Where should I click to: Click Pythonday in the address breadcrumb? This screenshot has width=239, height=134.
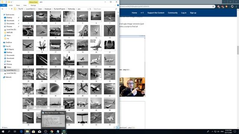(71, 9)
